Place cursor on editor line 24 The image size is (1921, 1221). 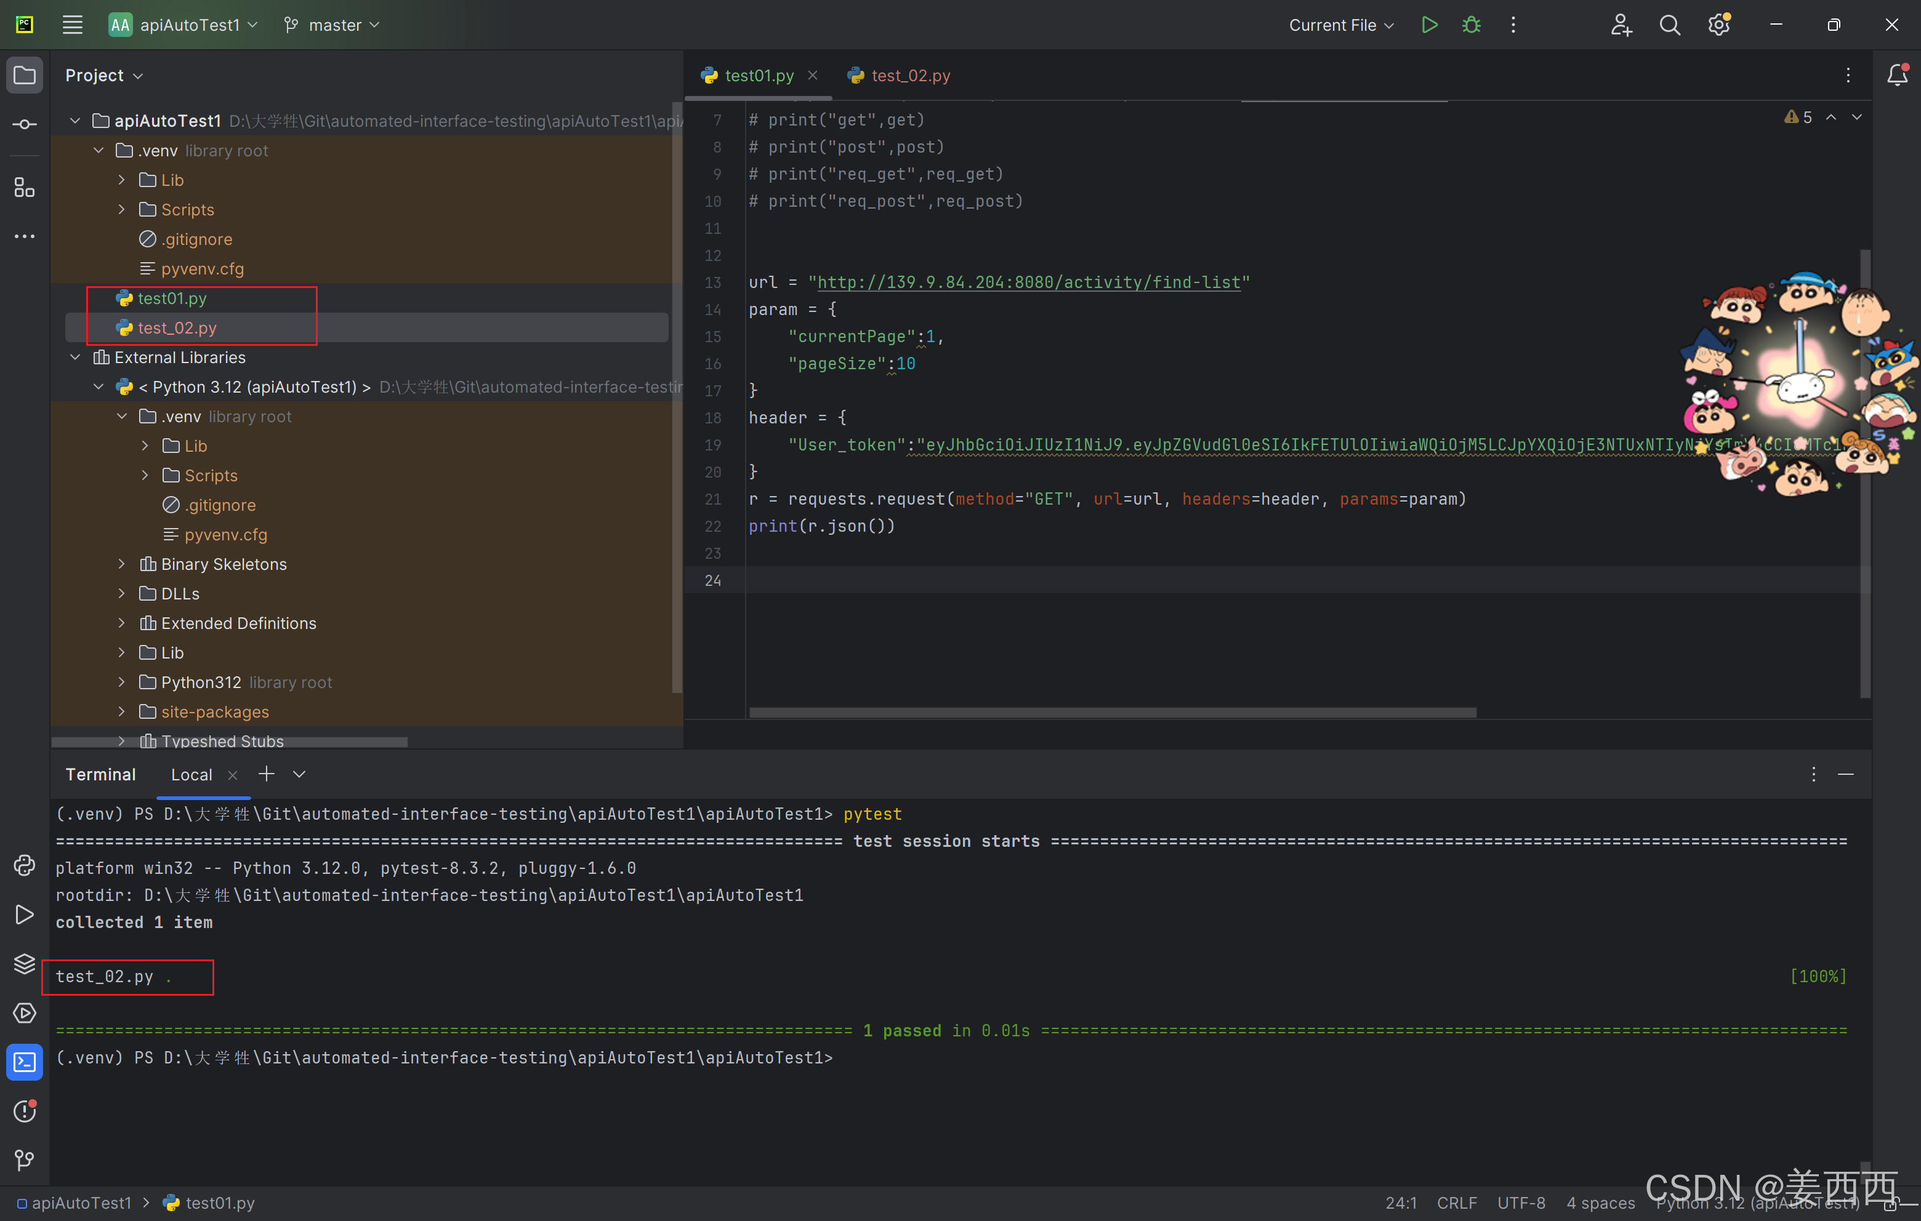coord(1304,580)
